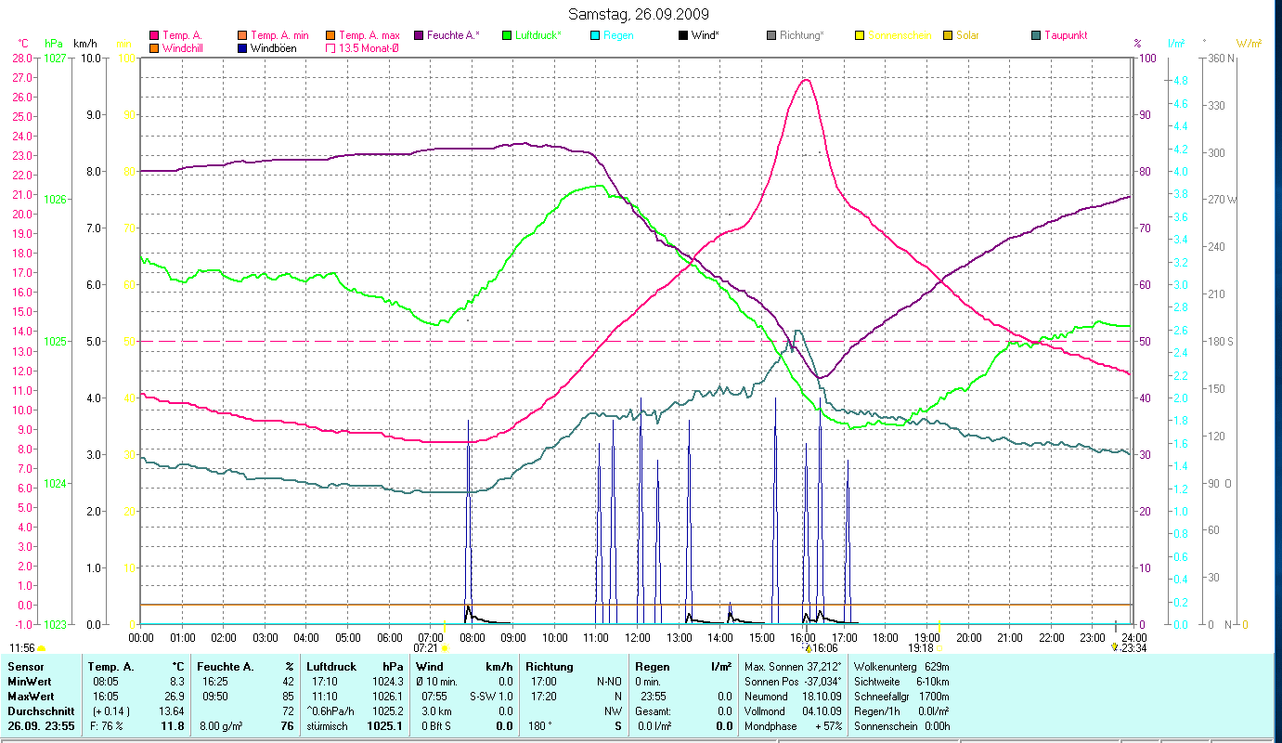Click the Luftdruck column header in table
This screenshot has height=743, width=1282.
[331, 667]
